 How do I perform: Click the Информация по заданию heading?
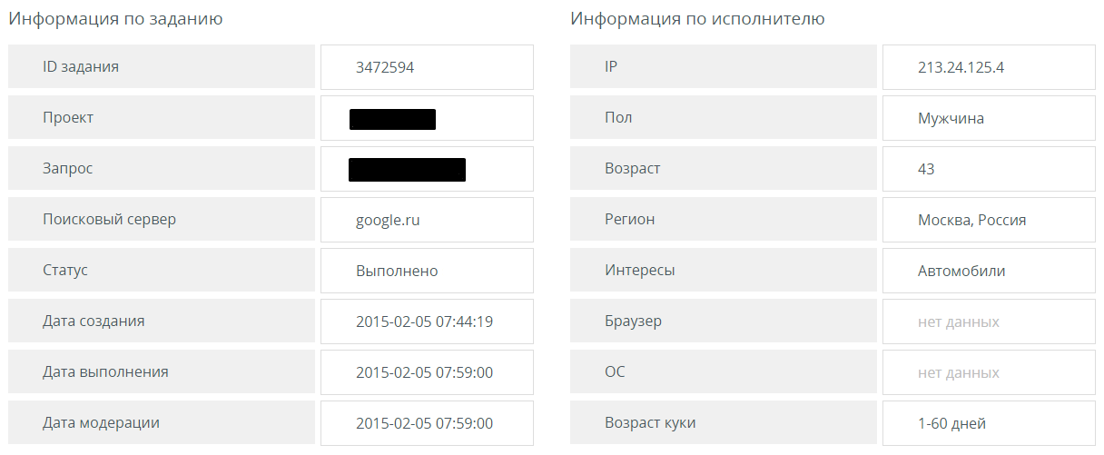(x=115, y=19)
